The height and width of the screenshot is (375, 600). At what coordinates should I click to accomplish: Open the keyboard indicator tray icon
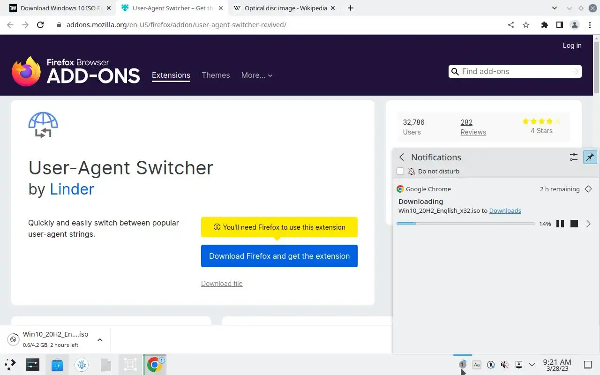tap(519, 364)
